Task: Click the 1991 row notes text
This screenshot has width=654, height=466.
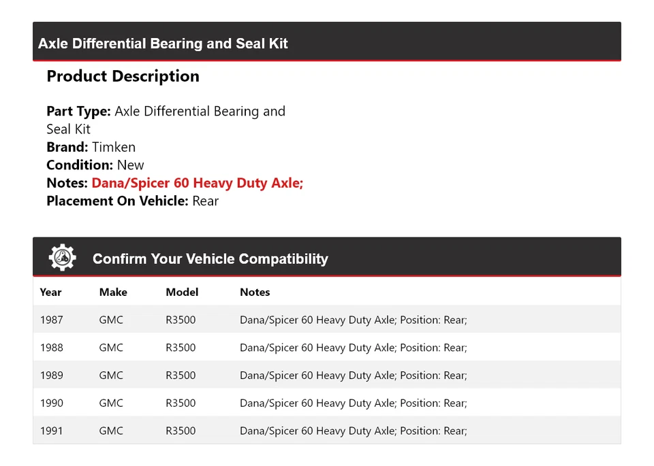Action: (x=353, y=431)
